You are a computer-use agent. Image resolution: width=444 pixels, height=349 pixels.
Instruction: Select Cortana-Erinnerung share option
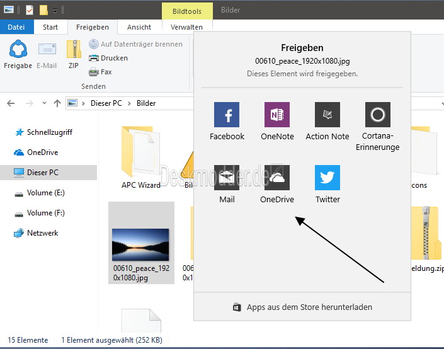[x=377, y=127]
